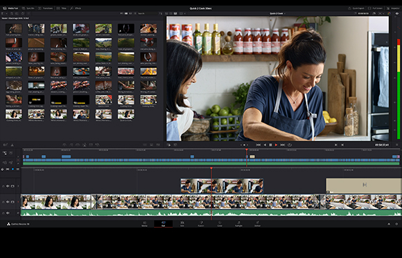This screenshot has width=402, height=258.
Task: Lock the upper video track
Action: pos(3,186)
